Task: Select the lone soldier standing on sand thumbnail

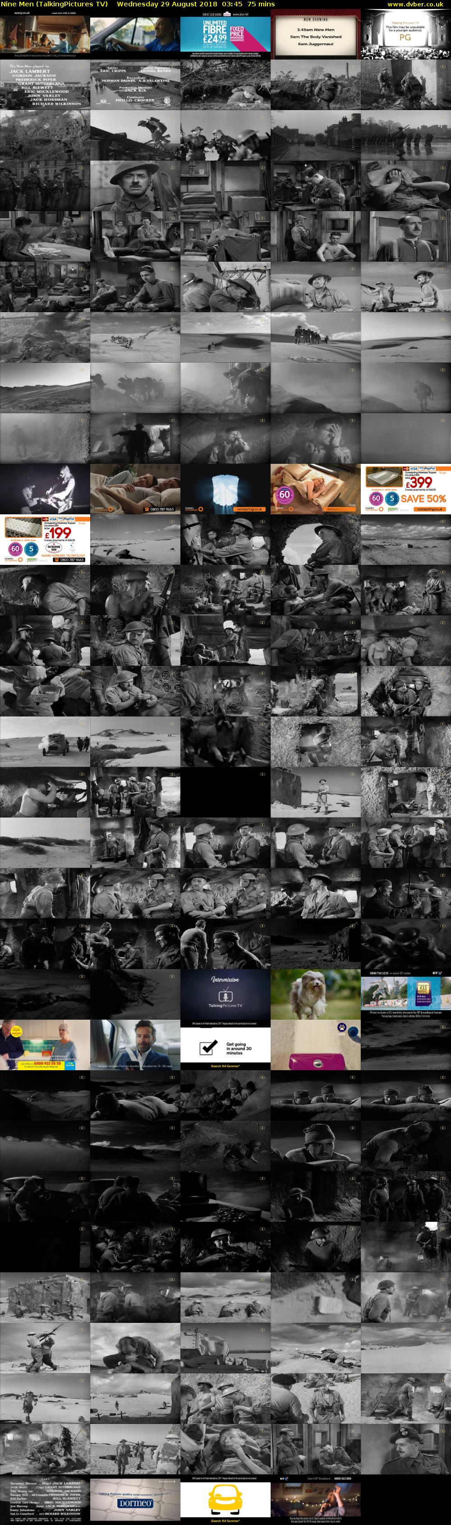Action: pos(315,792)
